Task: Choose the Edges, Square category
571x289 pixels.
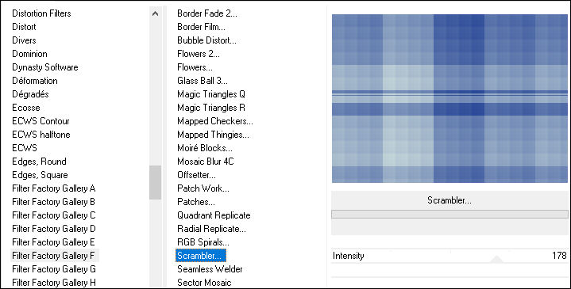Action: pos(40,175)
